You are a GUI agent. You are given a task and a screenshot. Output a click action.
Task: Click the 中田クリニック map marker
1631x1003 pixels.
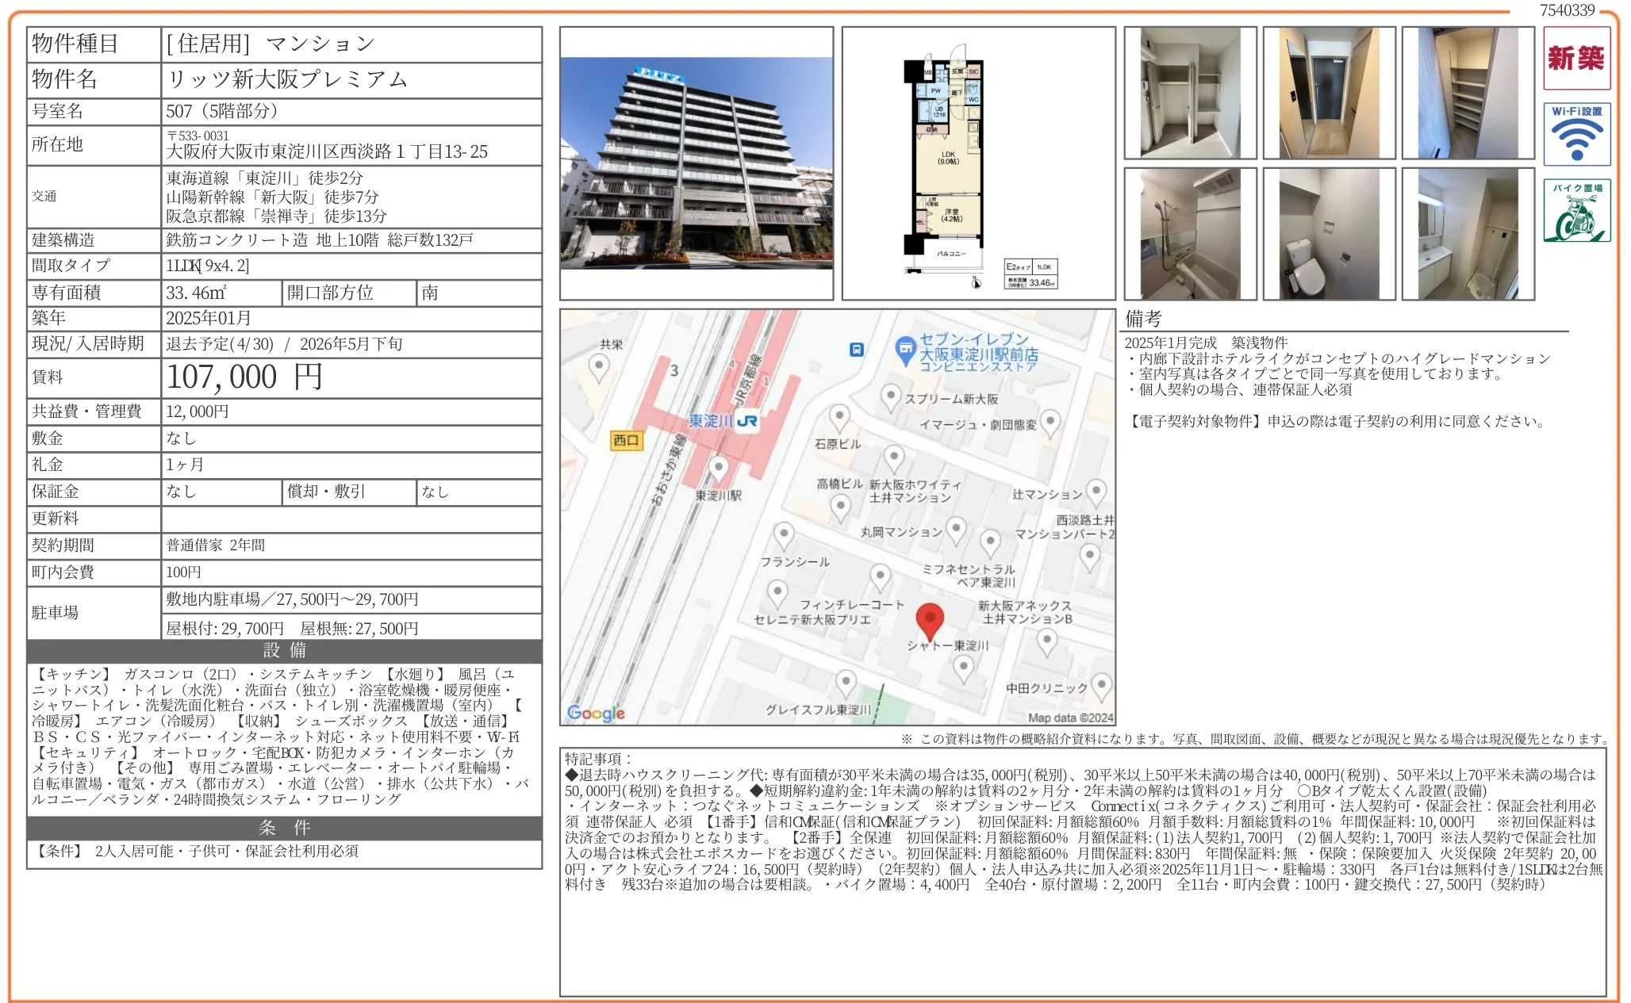click(1101, 685)
